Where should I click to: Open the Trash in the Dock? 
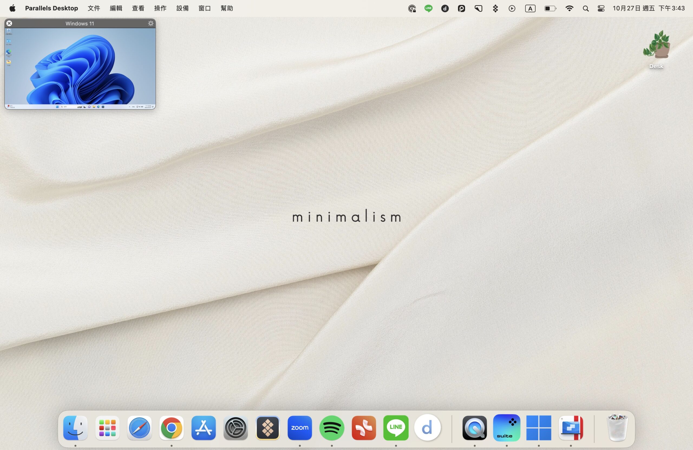click(x=617, y=428)
